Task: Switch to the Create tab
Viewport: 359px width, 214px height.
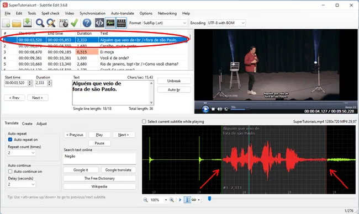Action: tap(27, 124)
